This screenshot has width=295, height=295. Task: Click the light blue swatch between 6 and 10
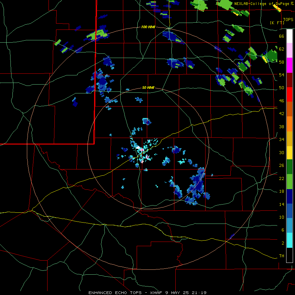coord(289,226)
